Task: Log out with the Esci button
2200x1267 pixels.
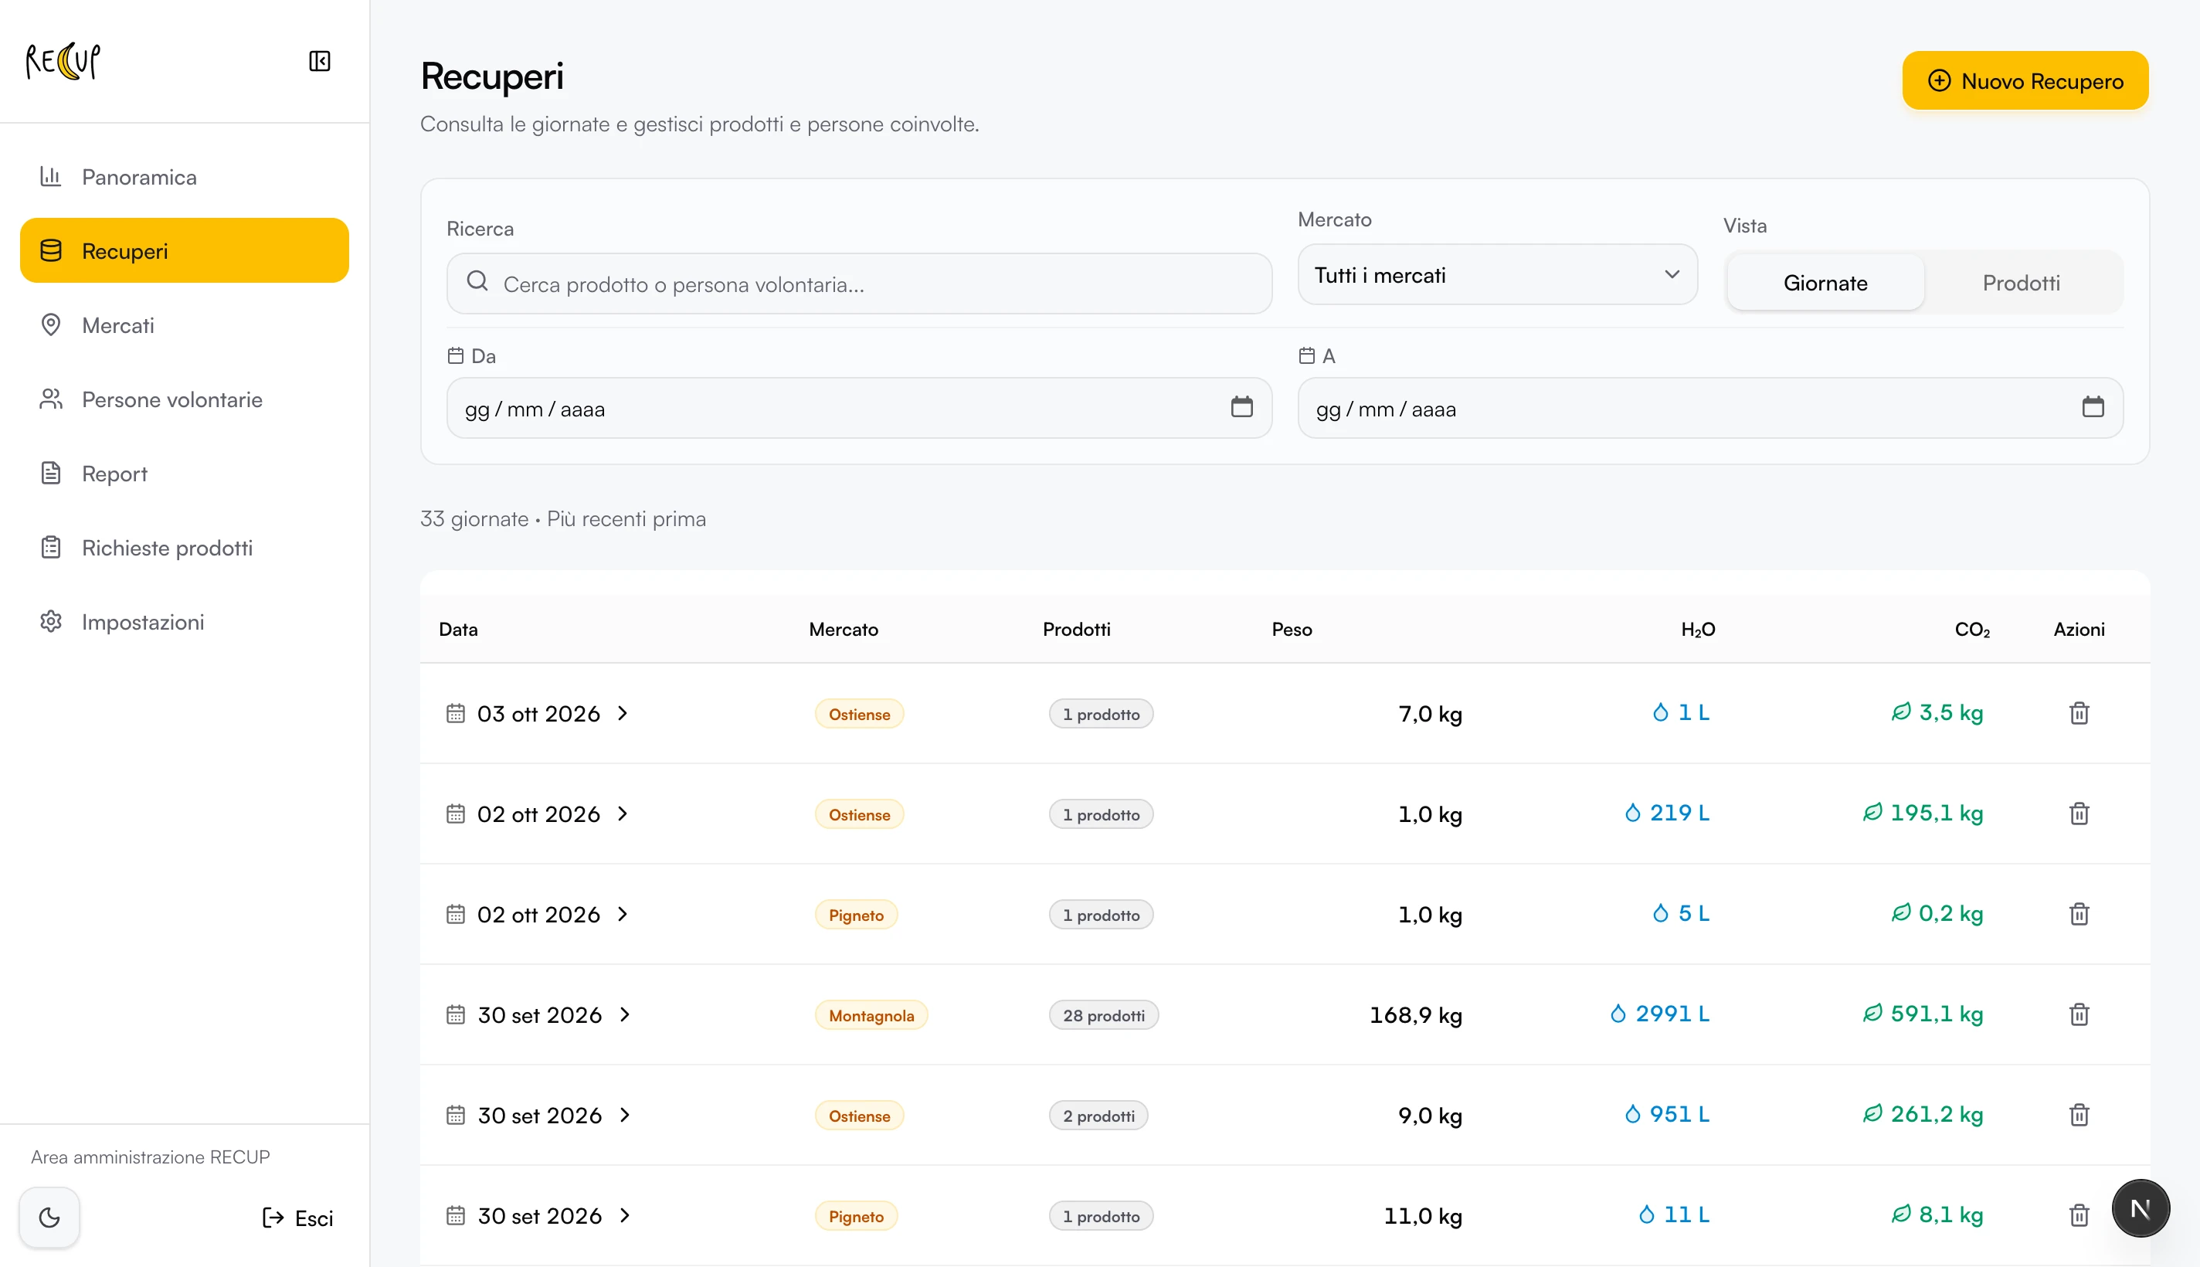Action: click(297, 1218)
